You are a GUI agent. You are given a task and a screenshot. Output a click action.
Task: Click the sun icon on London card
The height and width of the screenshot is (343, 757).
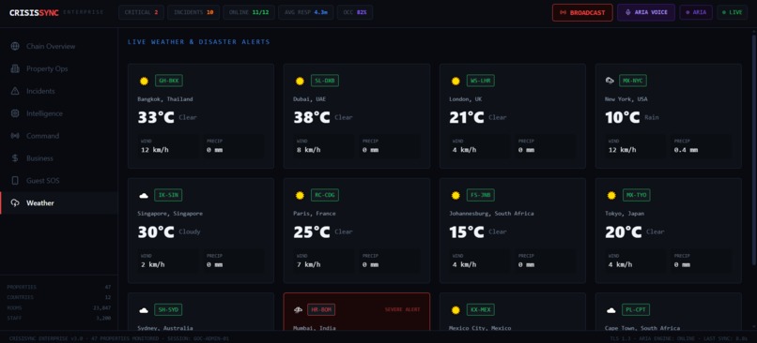pyautogui.click(x=456, y=81)
